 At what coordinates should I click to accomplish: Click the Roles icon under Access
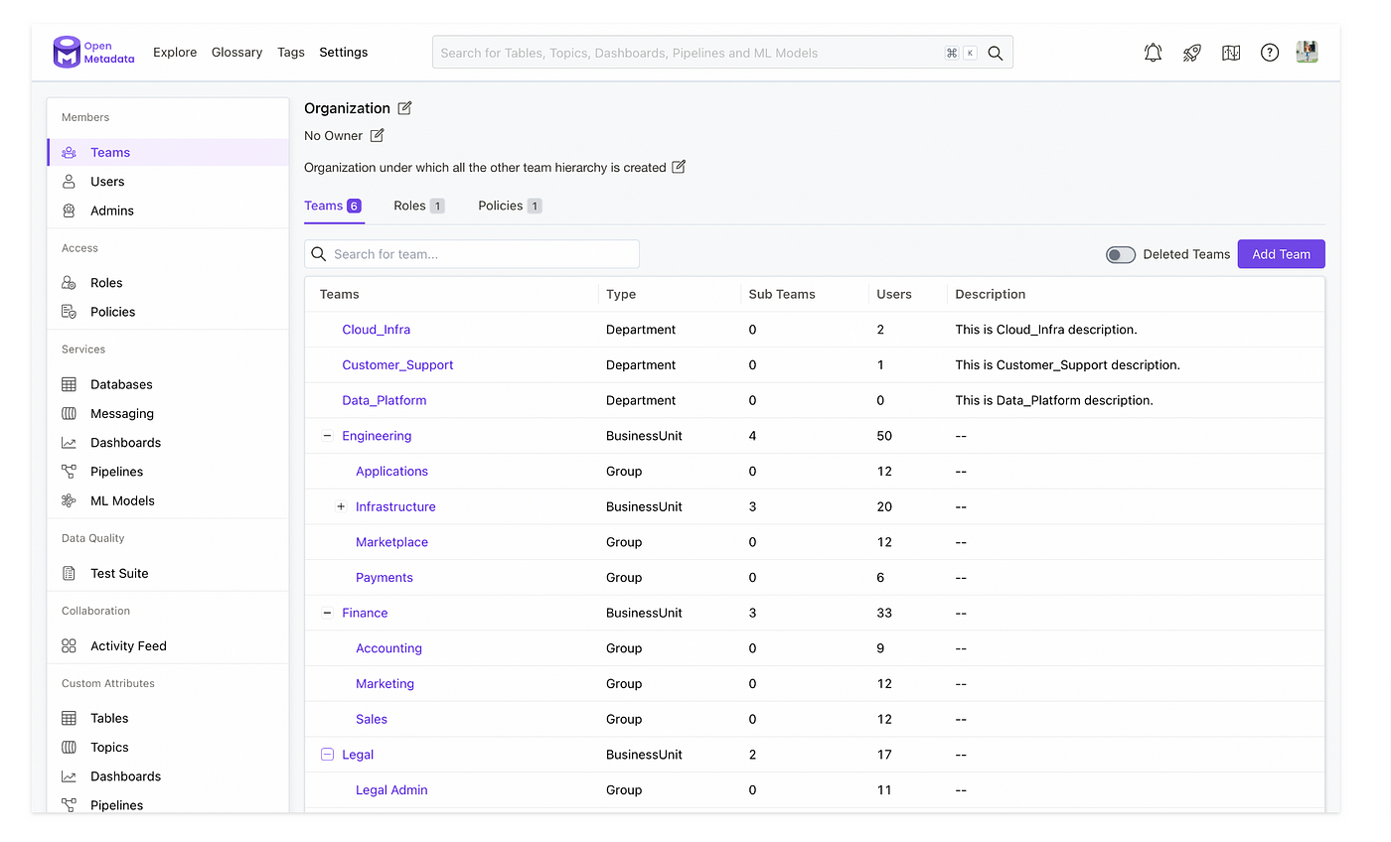coord(69,283)
